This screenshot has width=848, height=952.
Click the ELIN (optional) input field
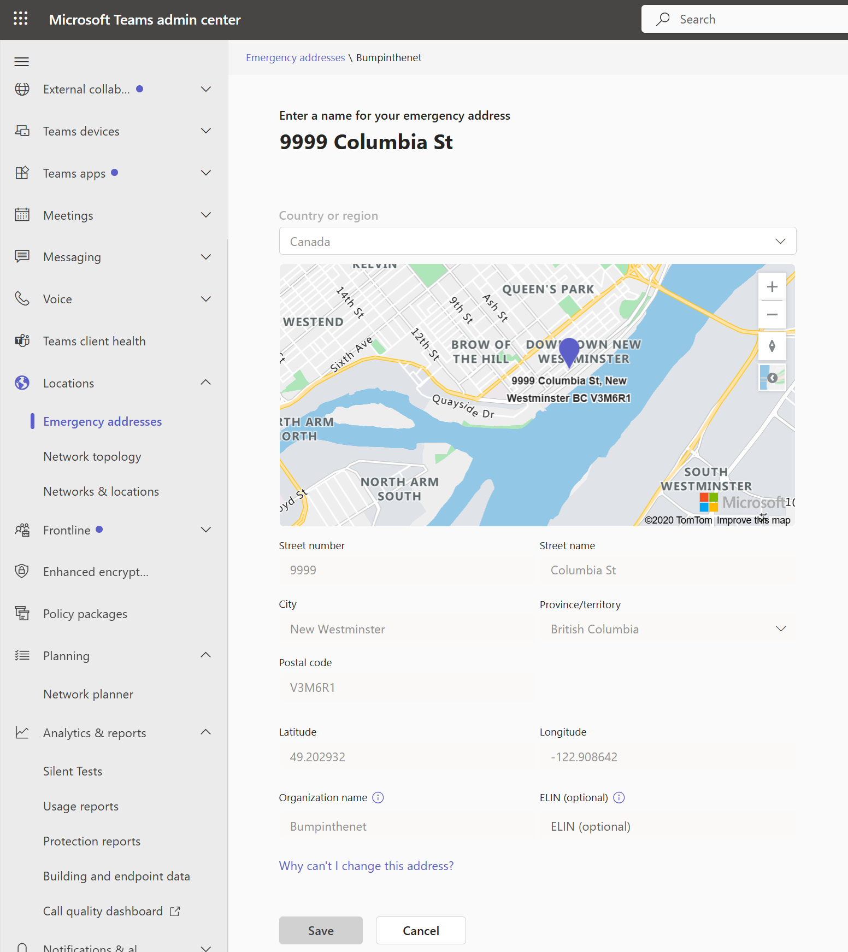point(668,827)
